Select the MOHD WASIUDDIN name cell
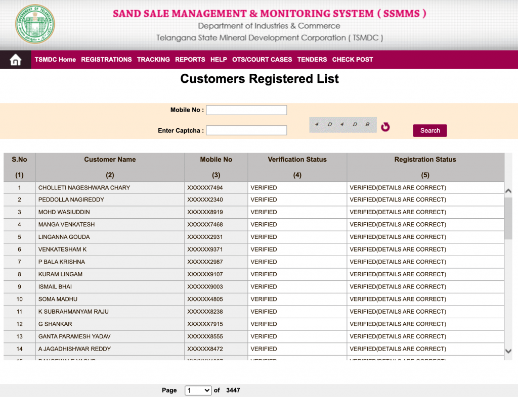This screenshot has height=397, width=518. point(110,212)
